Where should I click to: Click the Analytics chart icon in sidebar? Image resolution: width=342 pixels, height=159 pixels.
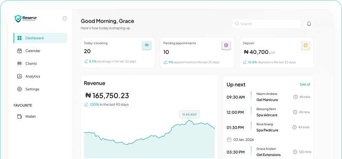tap(19, 76)
